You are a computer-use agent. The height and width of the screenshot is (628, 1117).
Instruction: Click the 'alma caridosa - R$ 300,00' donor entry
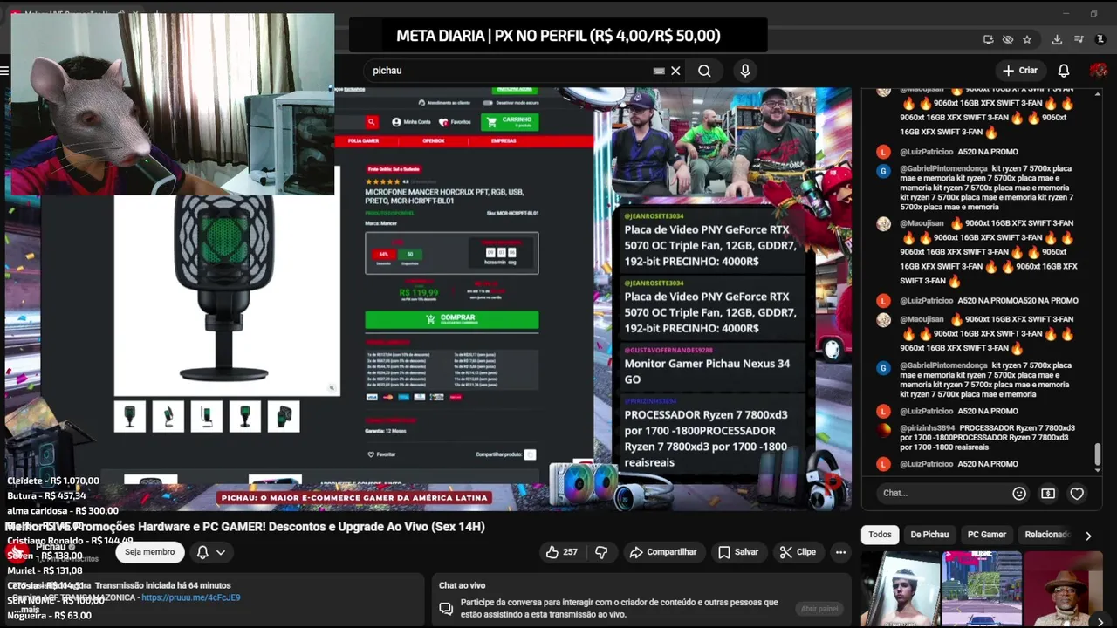tap(63, 511)
